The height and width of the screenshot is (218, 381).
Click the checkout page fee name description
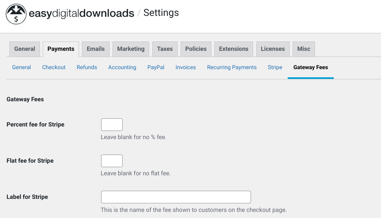(194, 210)
